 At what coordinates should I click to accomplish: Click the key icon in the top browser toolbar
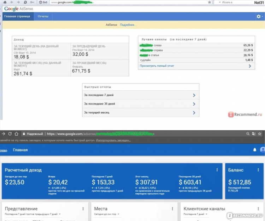pos(32,2)
